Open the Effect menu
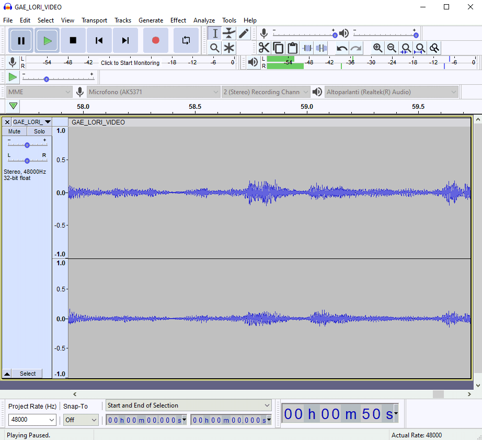The width and height of the screenshot is (482, 440). pos(178,20)
